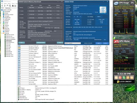Click Save in Cache & Memory Benchmark window
This screenshot has width=137, height=103.
coord(21,43)
